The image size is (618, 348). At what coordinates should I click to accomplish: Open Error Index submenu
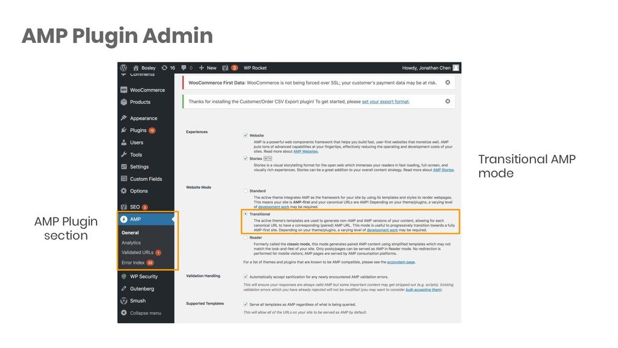point(133,263)
